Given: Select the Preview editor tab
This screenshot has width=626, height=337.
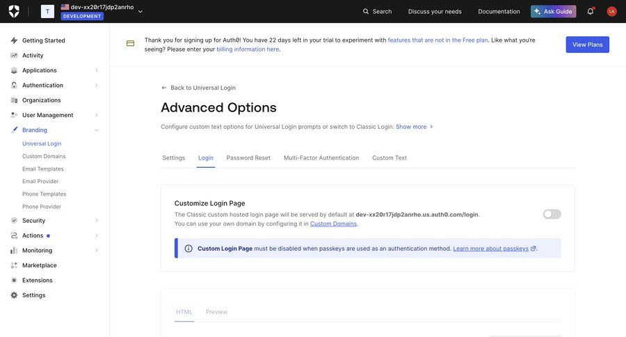Looking at the screenshot, I should coord(216,312).
